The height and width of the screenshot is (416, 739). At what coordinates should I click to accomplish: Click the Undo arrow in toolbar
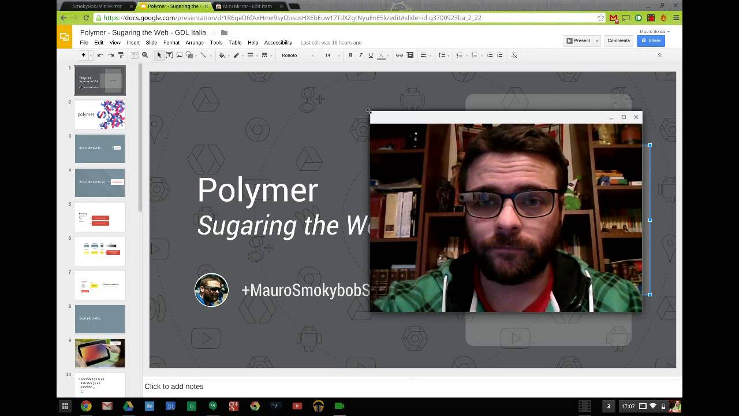tap(100, 55)
